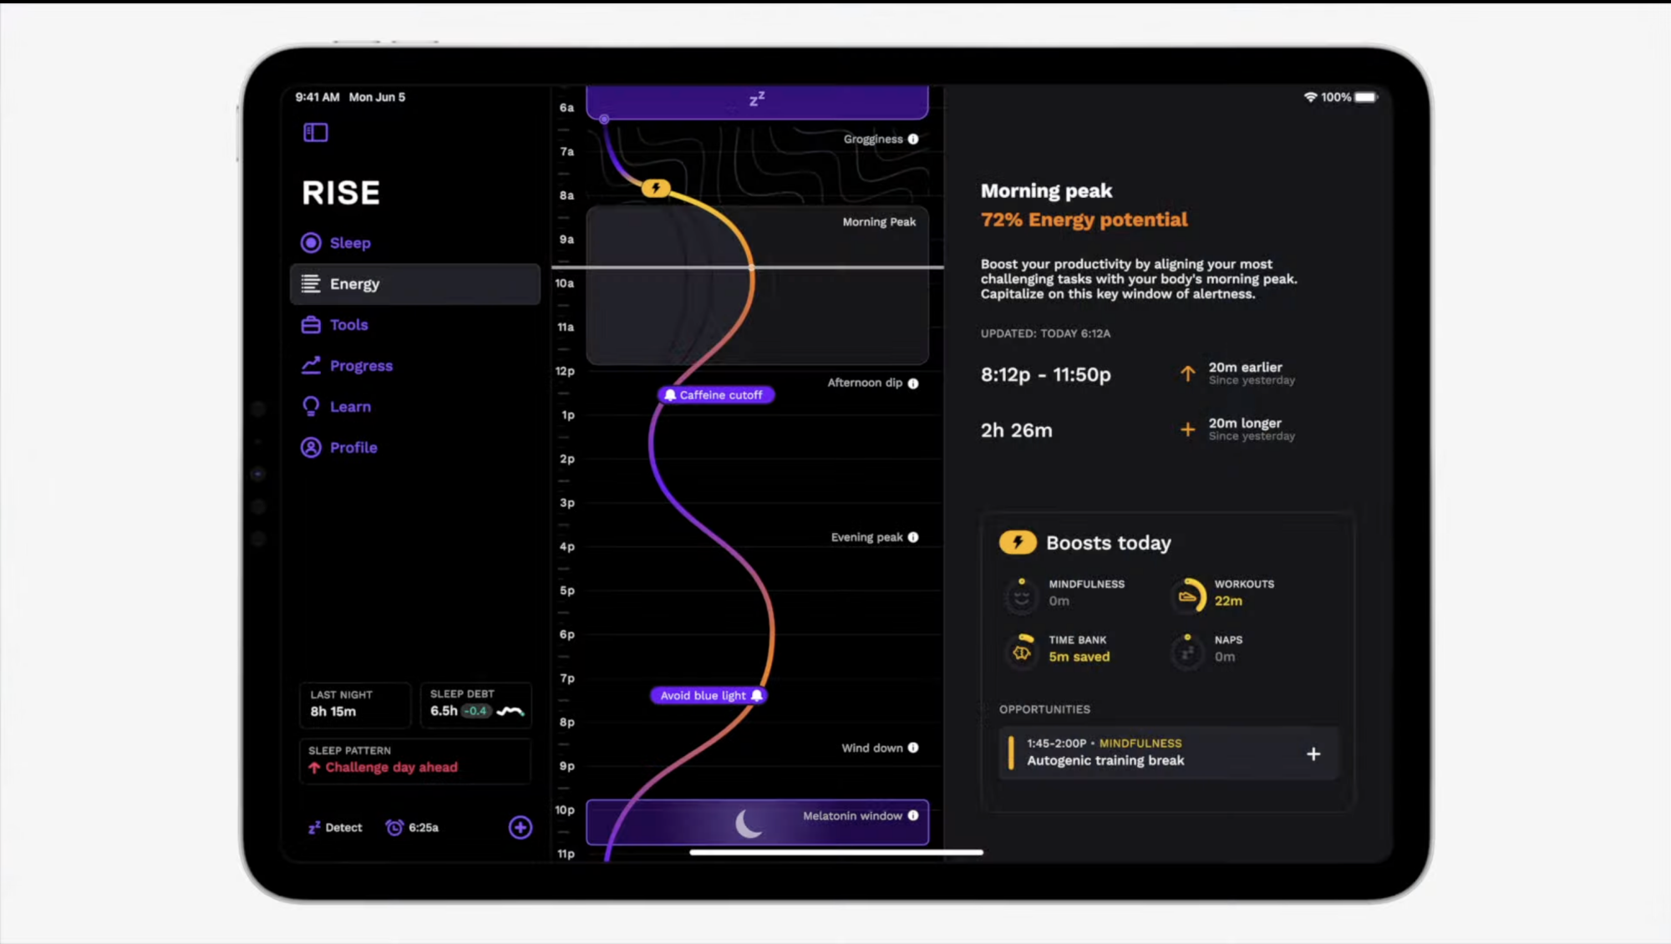Toggle the Evening peak info button
This screenshot has height=944, width=1671.
pyautogui.click(x=913, y=535)
